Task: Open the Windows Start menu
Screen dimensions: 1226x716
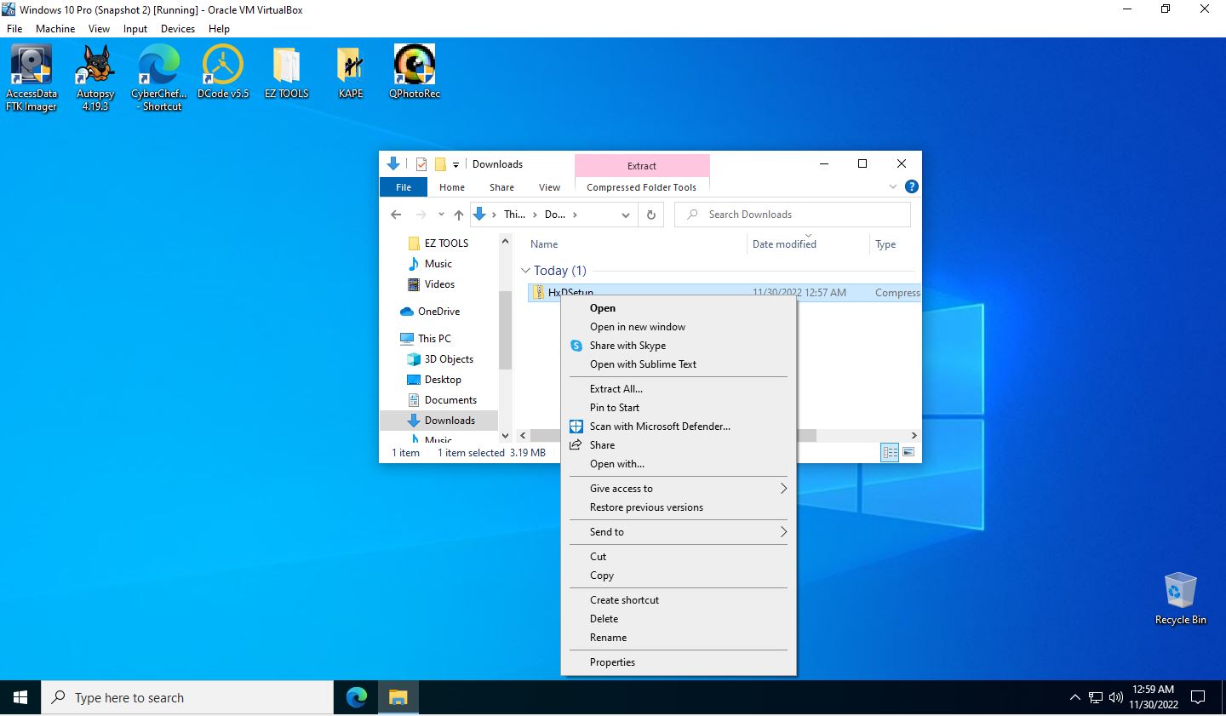Action: coord(20,698)
